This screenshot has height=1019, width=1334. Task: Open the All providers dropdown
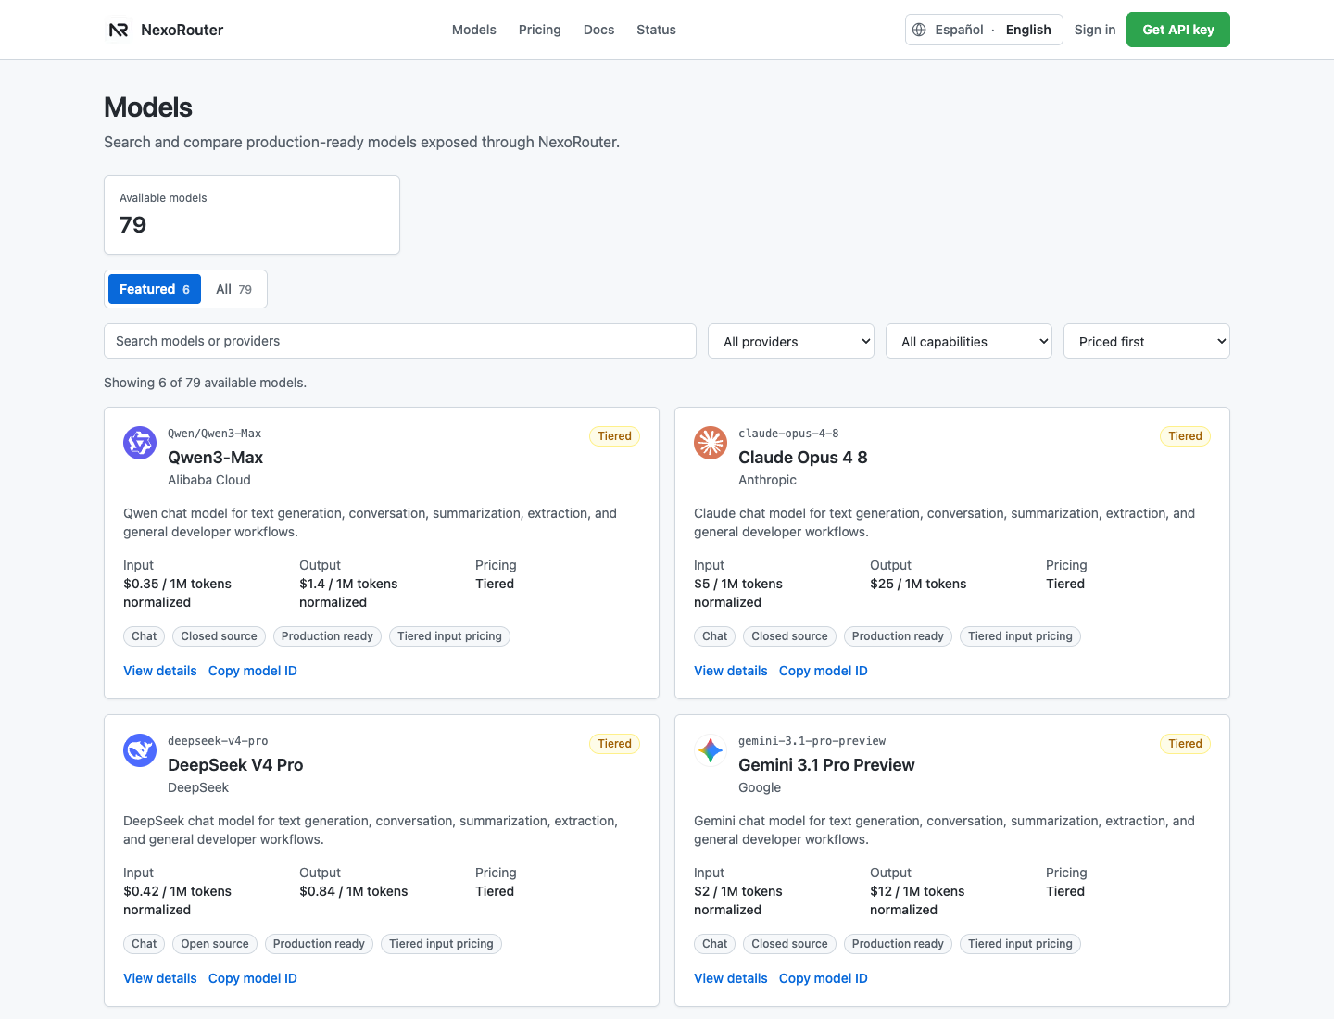pyautogui.click(x=791, y=341)
